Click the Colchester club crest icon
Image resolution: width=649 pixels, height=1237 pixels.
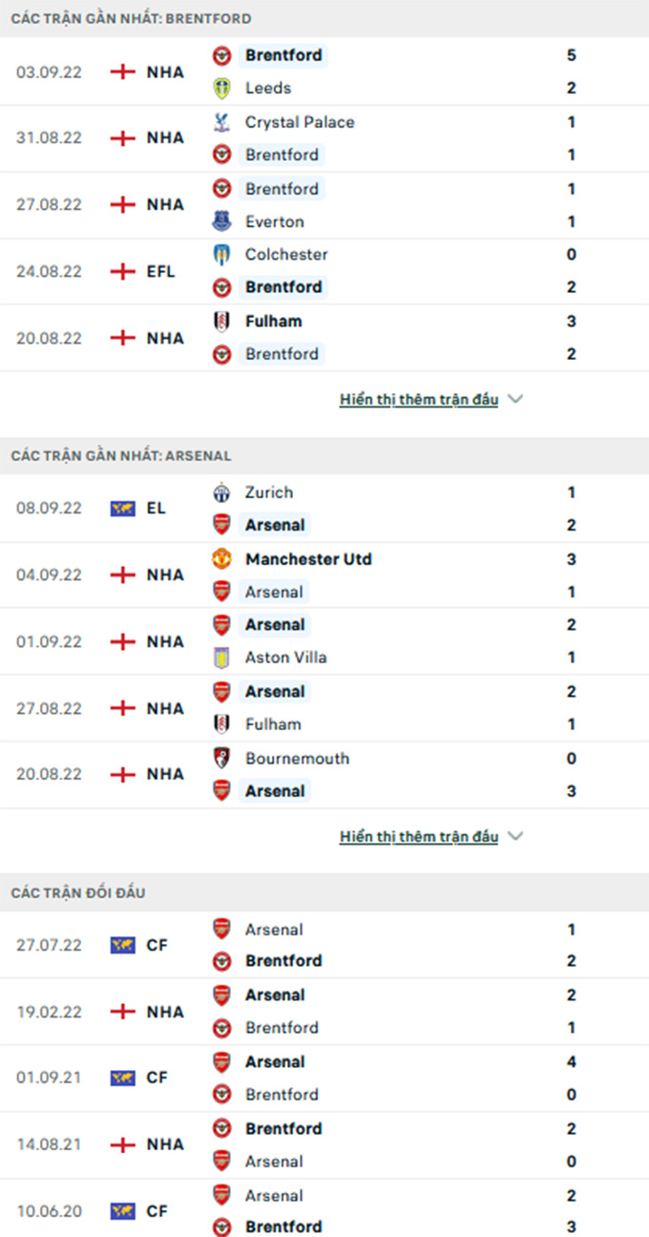coord(221,255)
